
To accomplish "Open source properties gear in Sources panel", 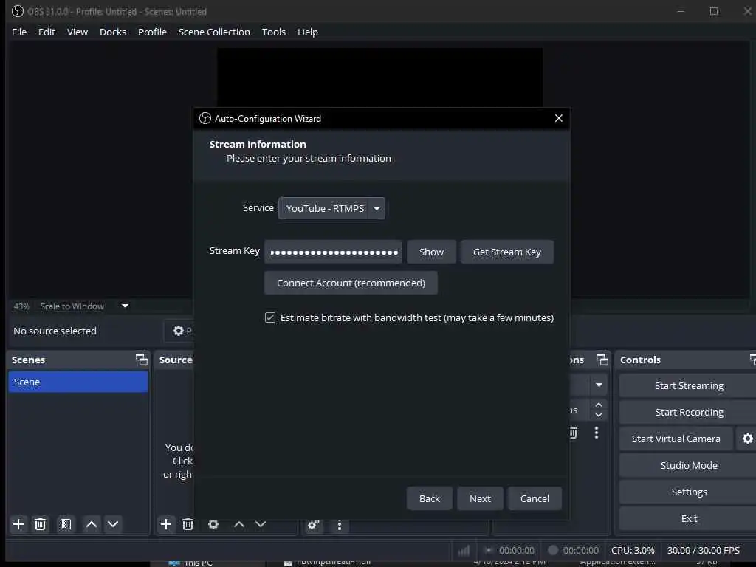I will pos(213,524).
